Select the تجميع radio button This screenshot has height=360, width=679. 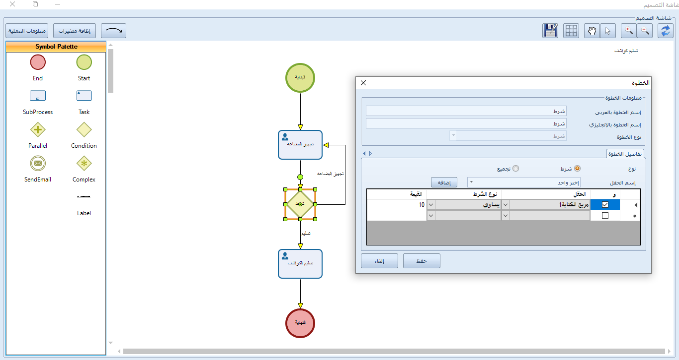click(x=516, y=168)
